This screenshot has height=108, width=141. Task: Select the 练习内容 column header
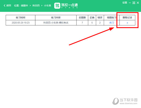[56, 18]
